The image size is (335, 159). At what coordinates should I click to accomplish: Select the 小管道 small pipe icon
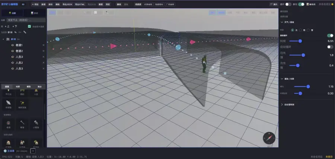36,124
